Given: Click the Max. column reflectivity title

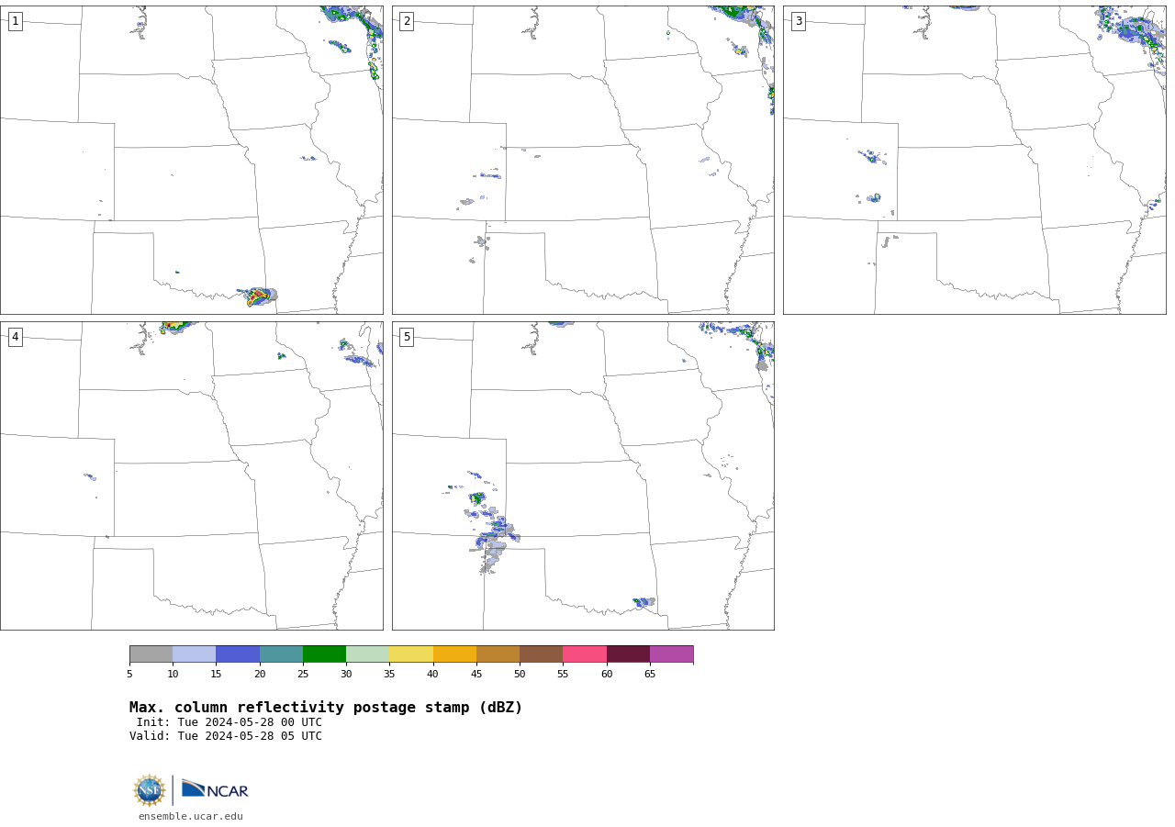Looking at the screenshot, I should 326,708.
